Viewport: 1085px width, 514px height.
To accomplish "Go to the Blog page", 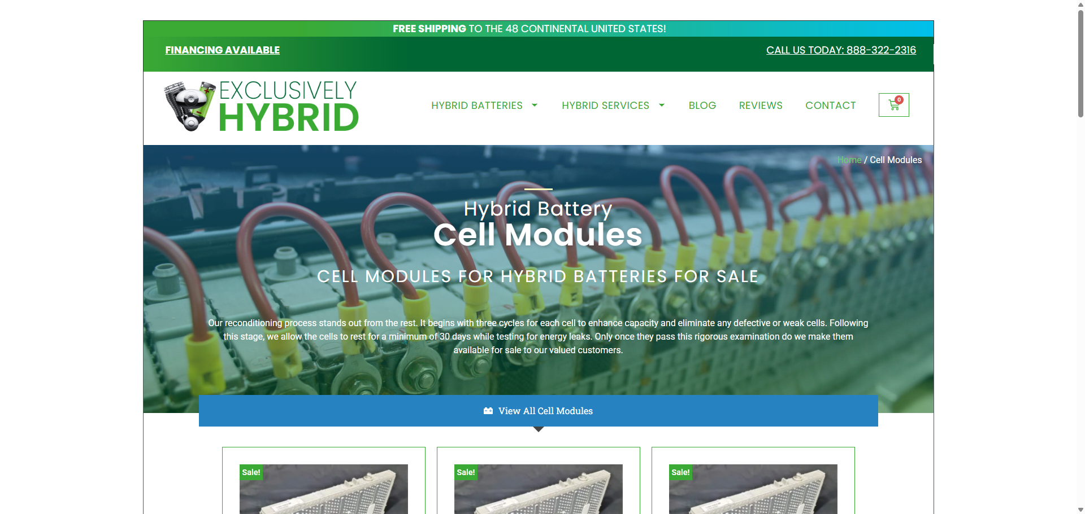I will (702, 106).
